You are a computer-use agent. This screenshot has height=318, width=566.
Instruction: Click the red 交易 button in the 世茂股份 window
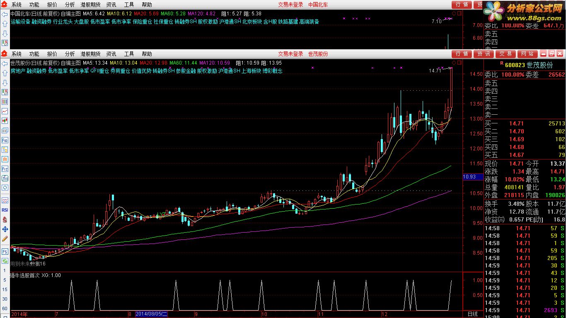[x=506, y=54]
